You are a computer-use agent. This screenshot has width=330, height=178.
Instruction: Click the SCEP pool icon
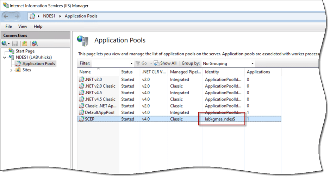tap(81, 119)
